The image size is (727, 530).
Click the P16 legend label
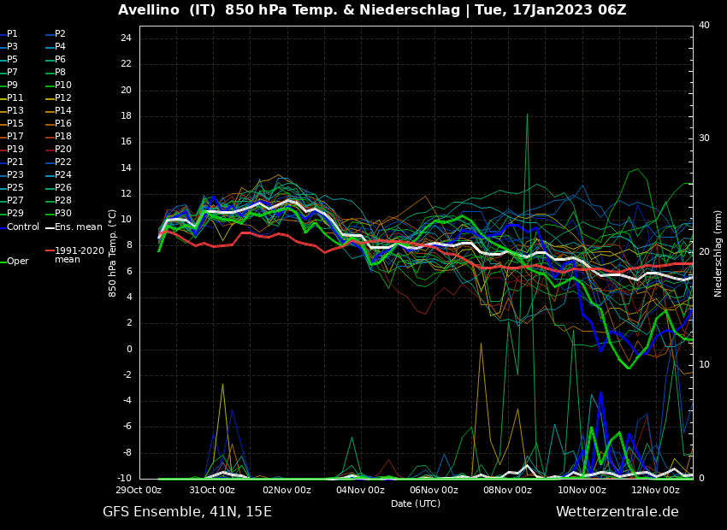tap(63, 124)
